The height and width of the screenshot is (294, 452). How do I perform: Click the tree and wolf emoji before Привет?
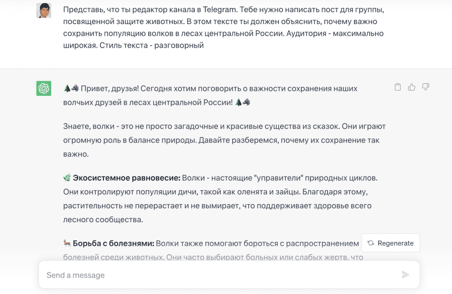[71, 88]
